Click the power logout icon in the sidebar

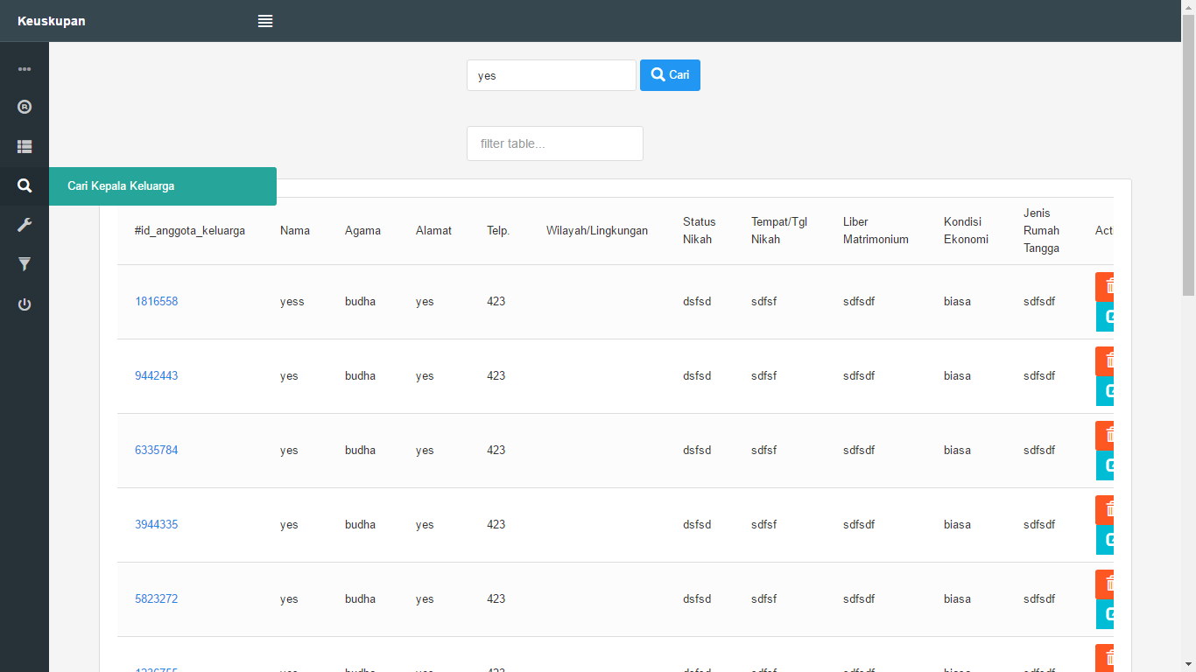25,304
